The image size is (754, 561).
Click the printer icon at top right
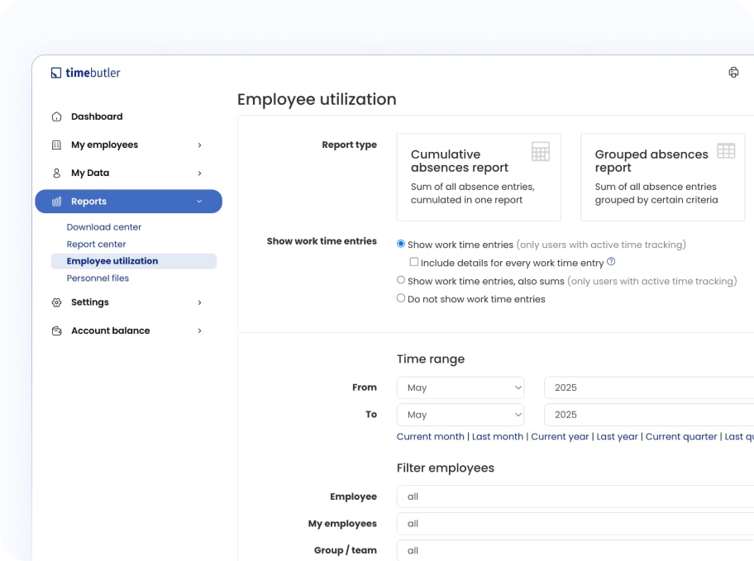click(x=733, y=73)
